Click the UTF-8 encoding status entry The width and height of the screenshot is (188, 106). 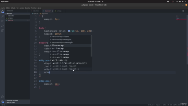(x=164, y=105)
